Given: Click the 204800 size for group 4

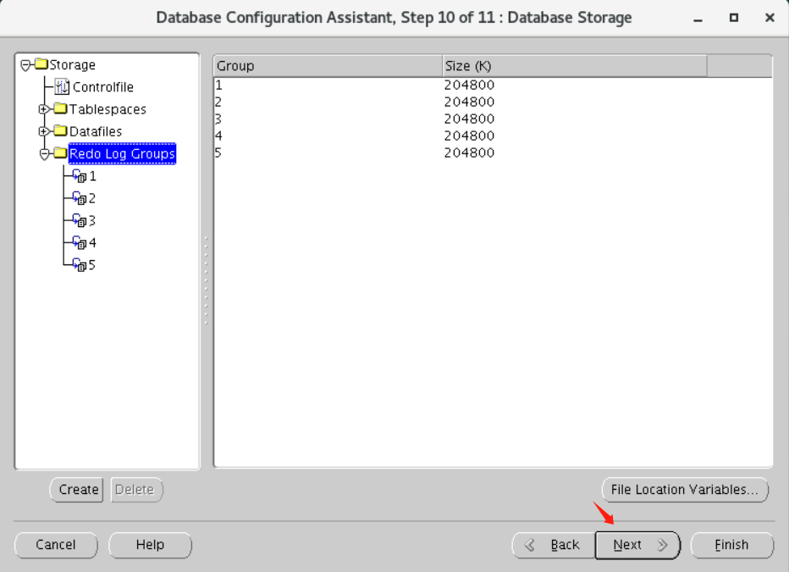Looking at the screenshot, I should [x=470, y=136].
